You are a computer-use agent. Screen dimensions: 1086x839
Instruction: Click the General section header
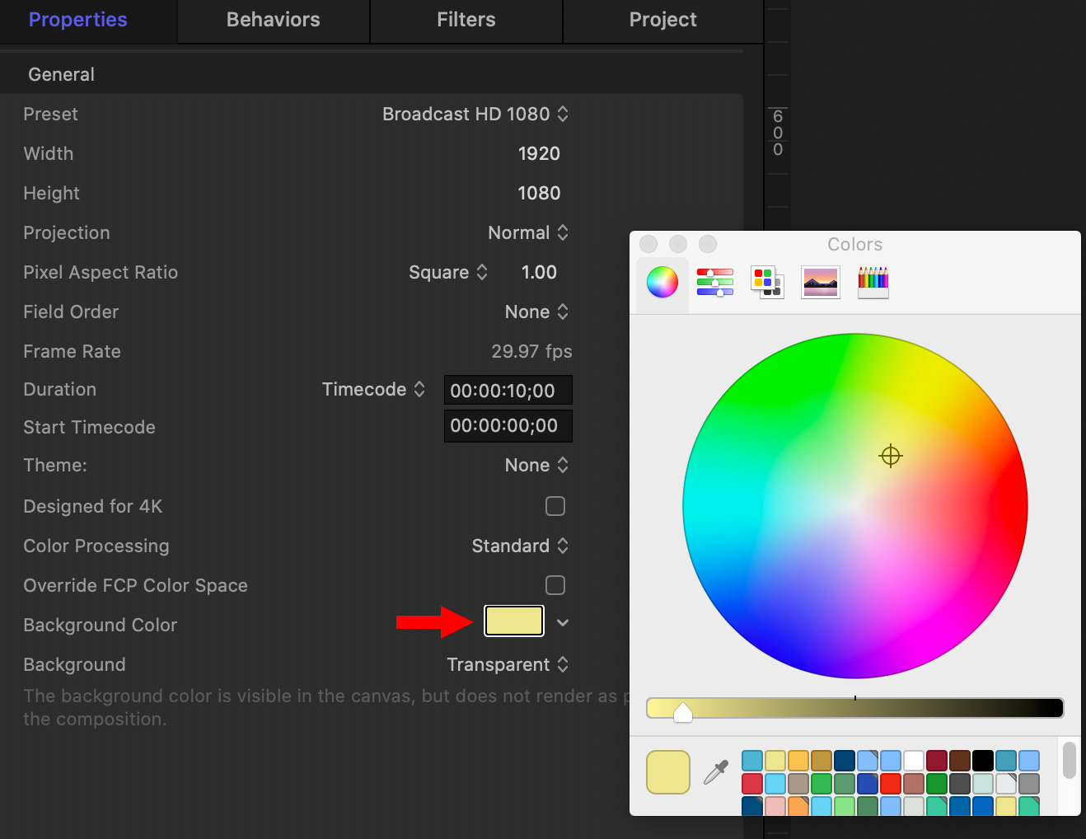click(62, 74)
